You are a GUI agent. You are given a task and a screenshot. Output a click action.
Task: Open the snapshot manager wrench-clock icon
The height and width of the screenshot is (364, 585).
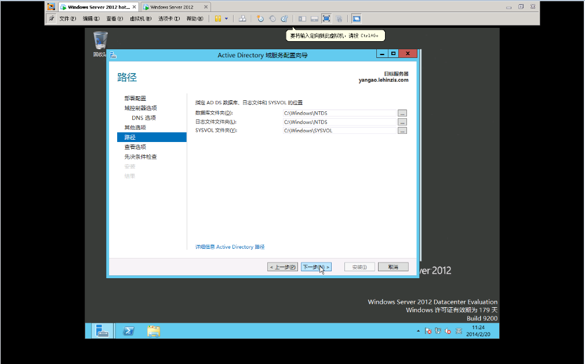285,19
